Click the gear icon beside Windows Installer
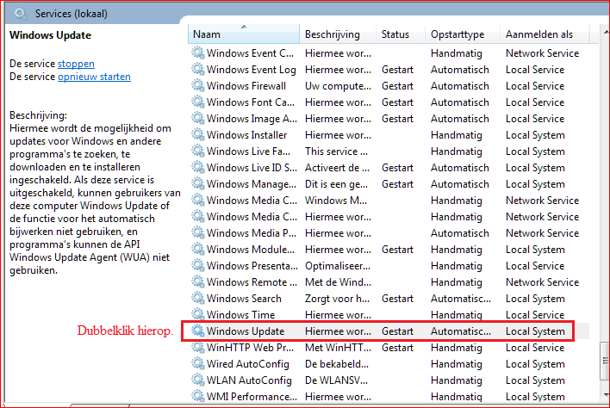This screenshot has width=610, height=408. coord(198,135)
